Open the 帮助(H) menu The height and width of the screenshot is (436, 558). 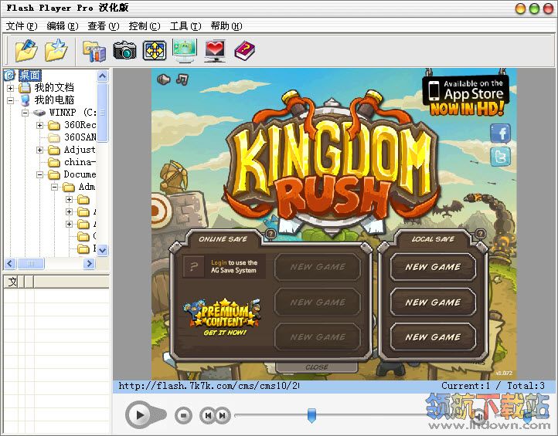[226, 26]
